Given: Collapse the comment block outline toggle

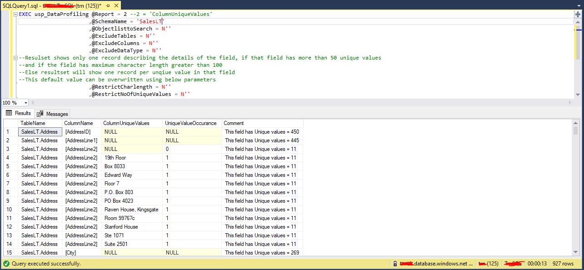Looking at the screenshot, I should (x=16, y=58).
